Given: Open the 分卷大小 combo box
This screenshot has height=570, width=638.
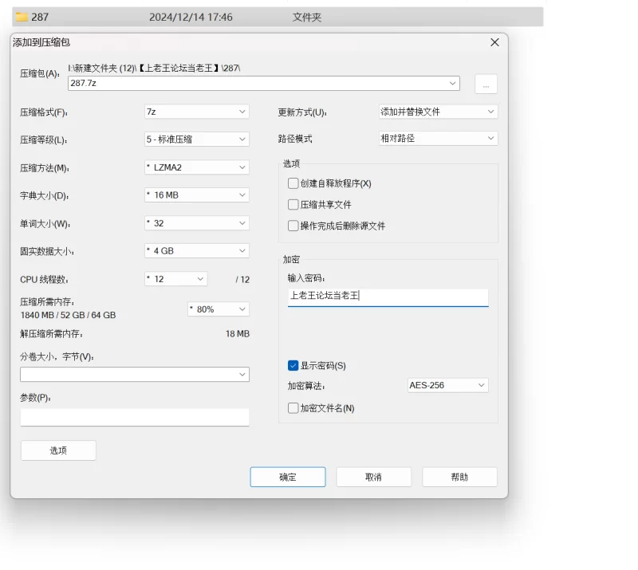Looking at the screenshot, I should pyautogui.click(x=135, y=375).
